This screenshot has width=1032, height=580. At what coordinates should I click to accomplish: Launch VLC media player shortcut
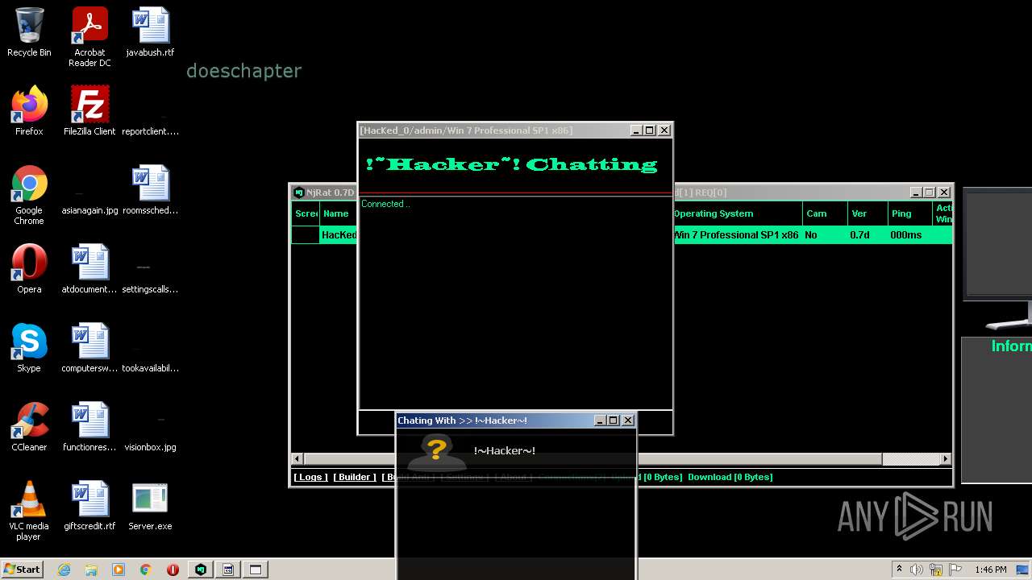[29, 511]
